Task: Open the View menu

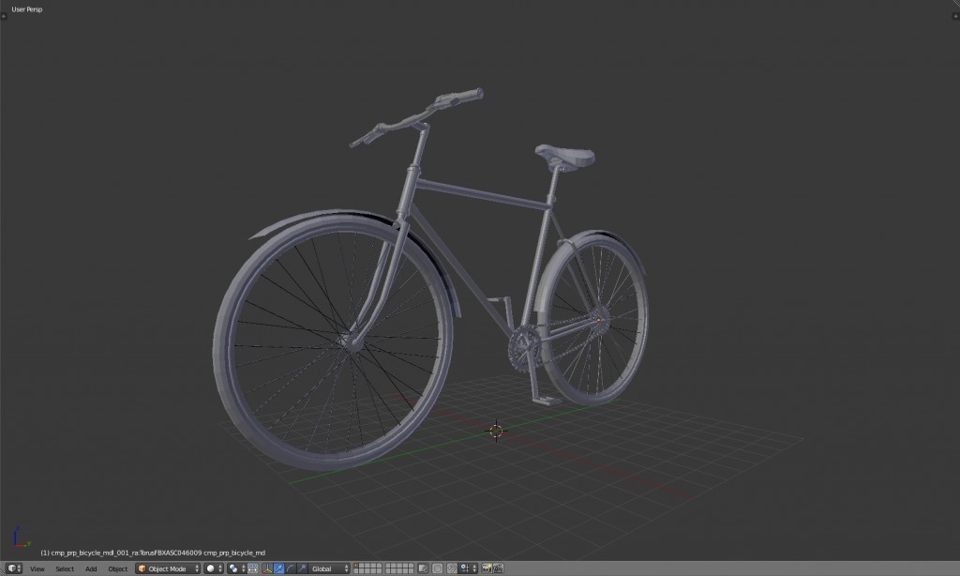Action: 36,568
